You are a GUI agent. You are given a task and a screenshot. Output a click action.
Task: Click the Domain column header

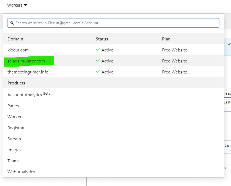pos(15,39)
